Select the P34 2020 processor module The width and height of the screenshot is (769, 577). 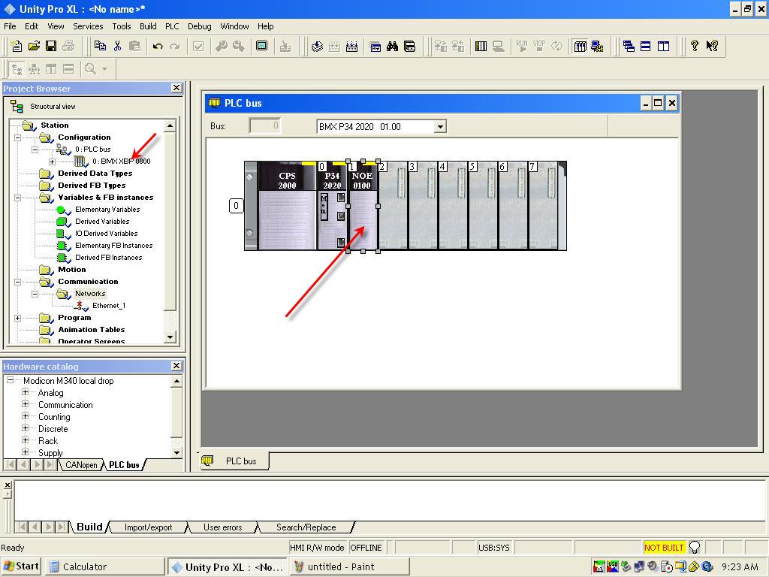[x=333, y=206]
